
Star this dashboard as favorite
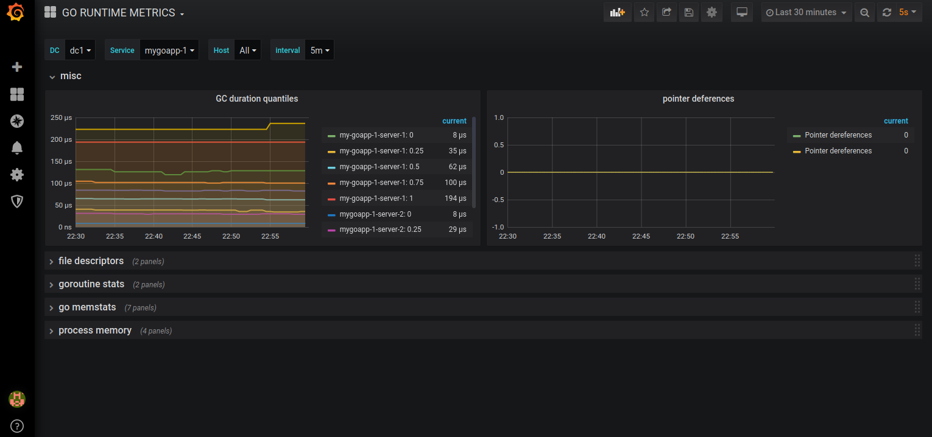click(644, 12)
